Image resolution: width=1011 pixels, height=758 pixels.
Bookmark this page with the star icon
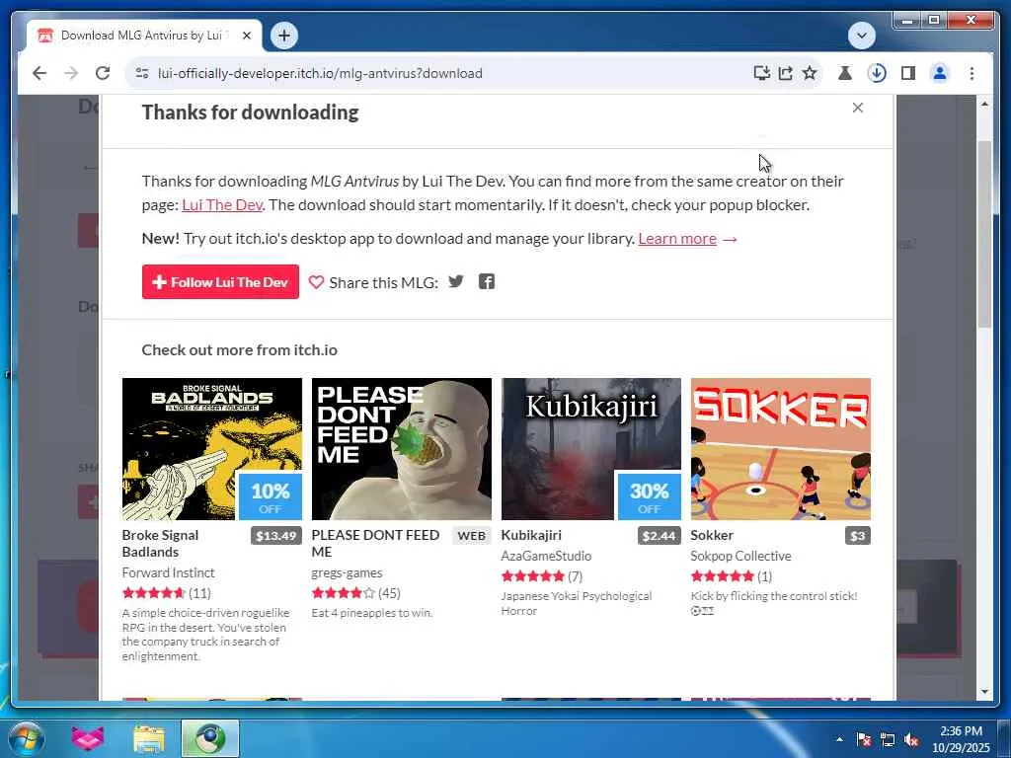coord(810,73)
